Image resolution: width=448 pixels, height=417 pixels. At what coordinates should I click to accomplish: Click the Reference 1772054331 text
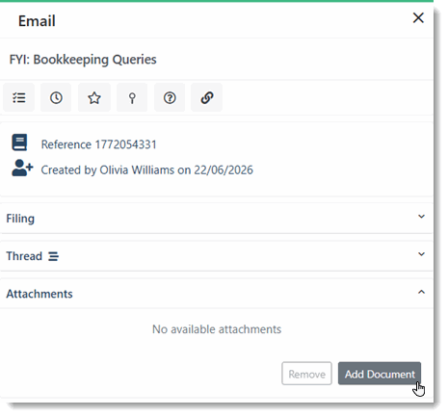pos(99,144)
